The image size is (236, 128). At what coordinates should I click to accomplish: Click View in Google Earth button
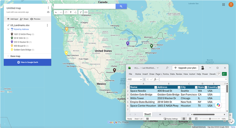(x=27, y=62)
